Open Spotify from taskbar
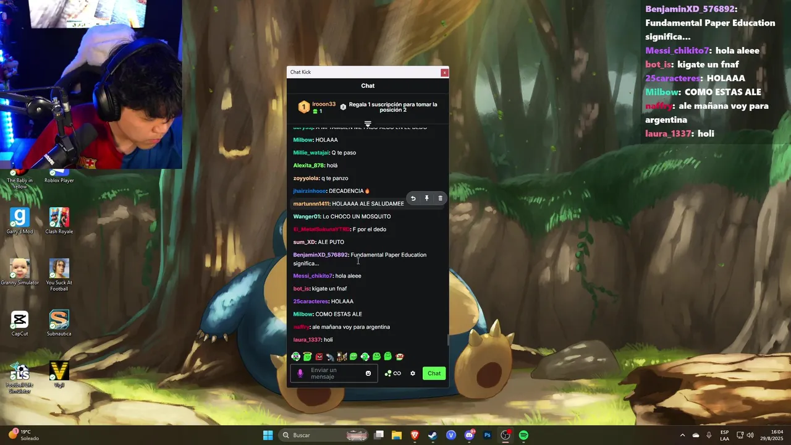The image size is (791, 445). [523, 435]
